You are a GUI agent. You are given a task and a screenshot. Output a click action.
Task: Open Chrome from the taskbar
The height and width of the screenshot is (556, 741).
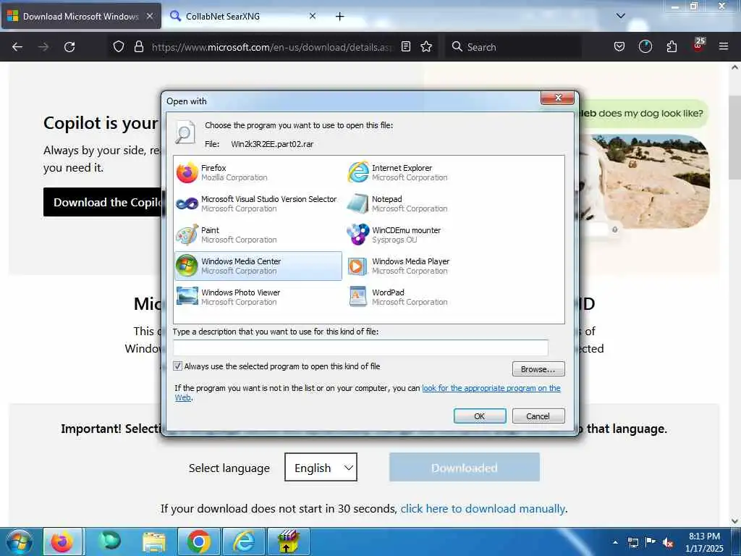[198, 542]
